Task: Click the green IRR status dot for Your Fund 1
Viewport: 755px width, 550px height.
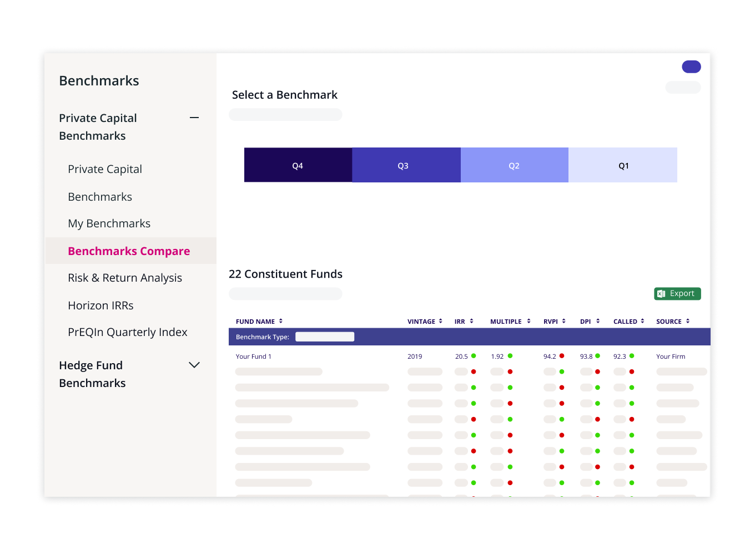Action: click(x=473, y=356)
